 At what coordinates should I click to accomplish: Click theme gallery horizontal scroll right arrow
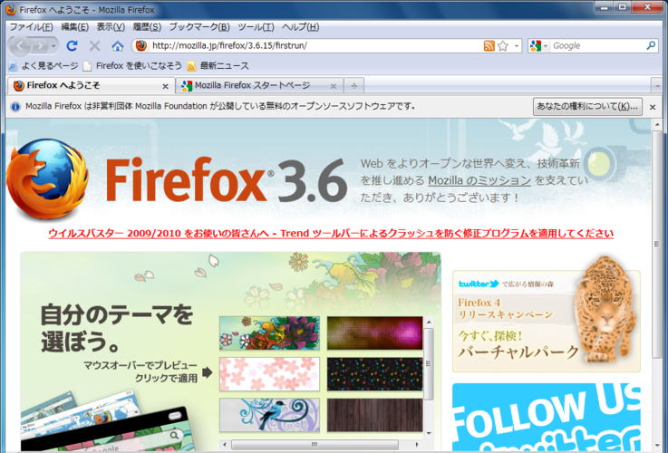(x=417, y=445)
